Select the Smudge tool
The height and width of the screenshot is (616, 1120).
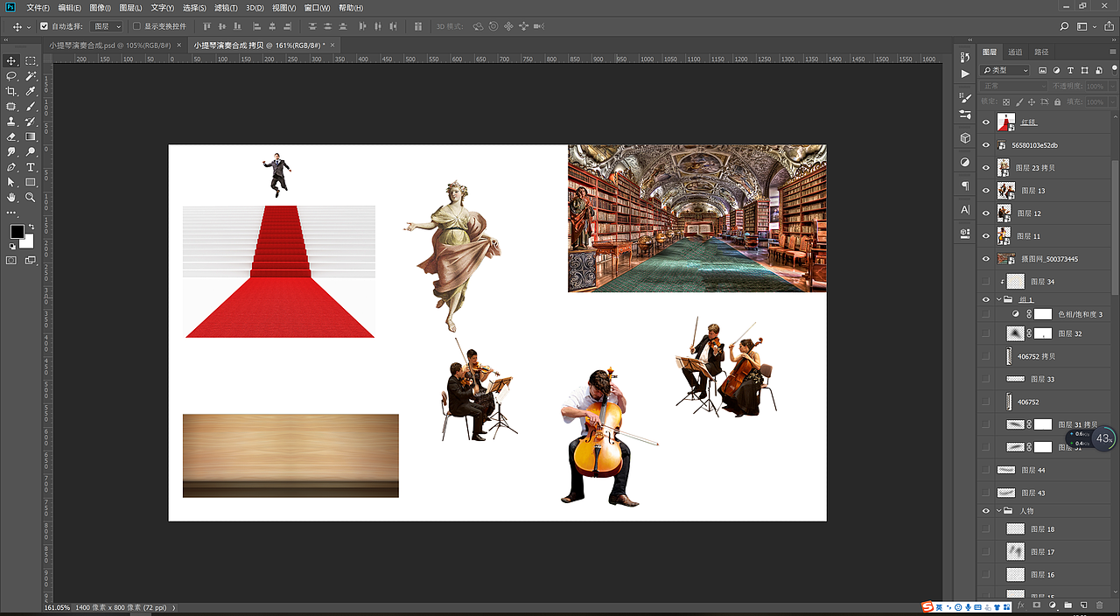11,151
